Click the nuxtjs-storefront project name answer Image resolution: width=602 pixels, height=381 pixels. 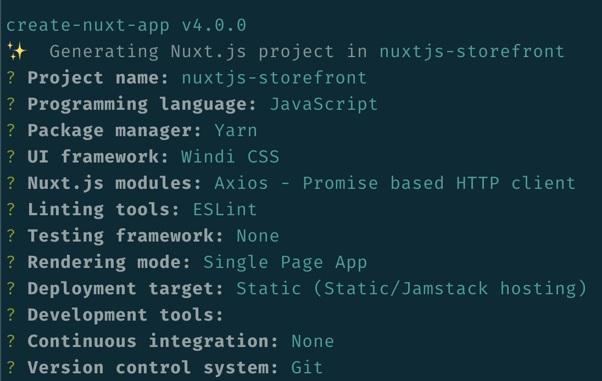pos(274,77)
